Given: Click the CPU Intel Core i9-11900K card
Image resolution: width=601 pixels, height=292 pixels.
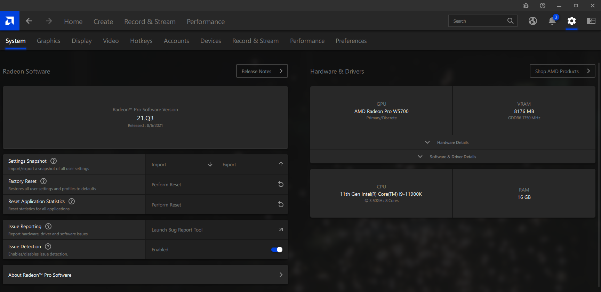Looking at the screenshot, I should click(381, 193).
